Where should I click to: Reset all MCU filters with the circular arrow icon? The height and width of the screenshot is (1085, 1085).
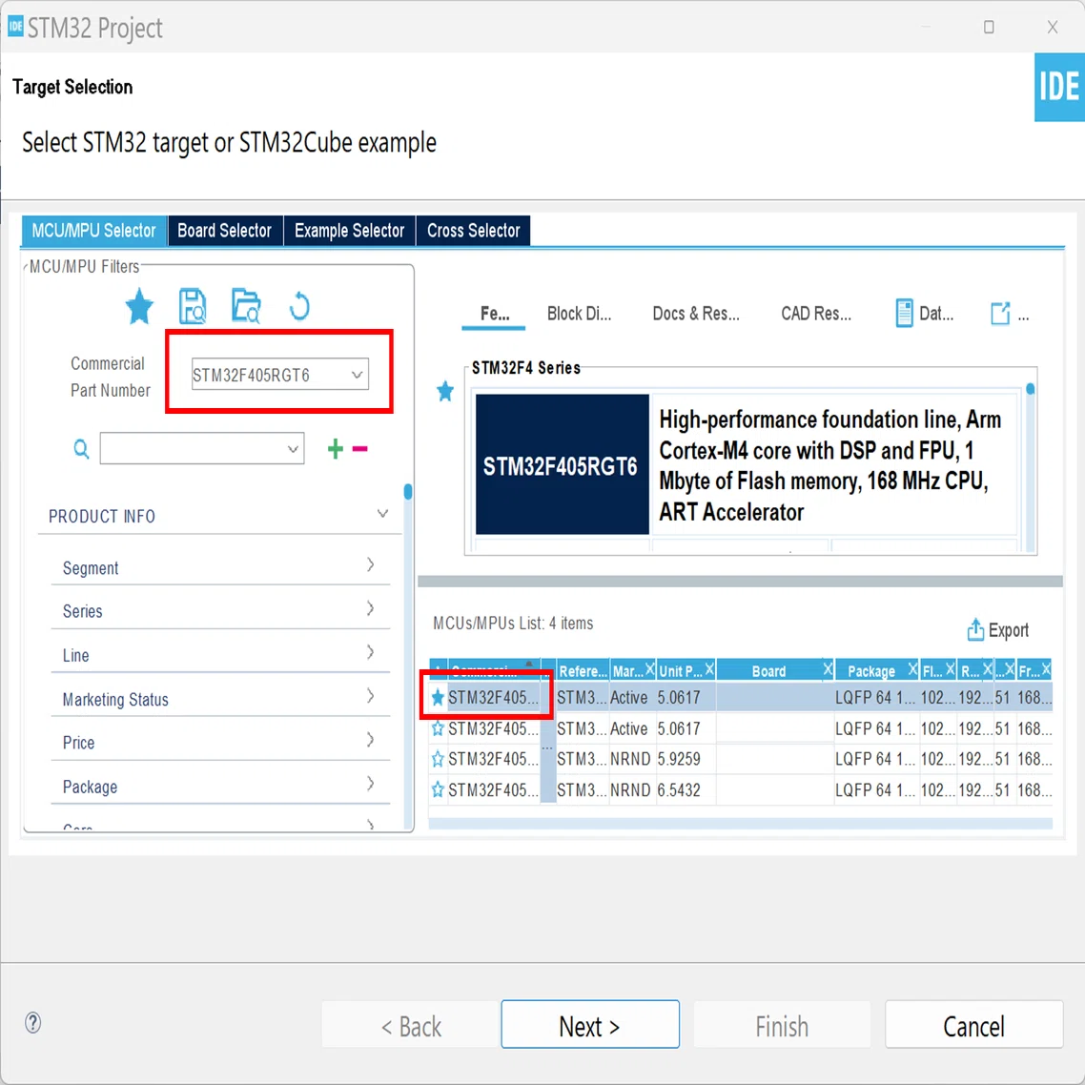point(299,306)
